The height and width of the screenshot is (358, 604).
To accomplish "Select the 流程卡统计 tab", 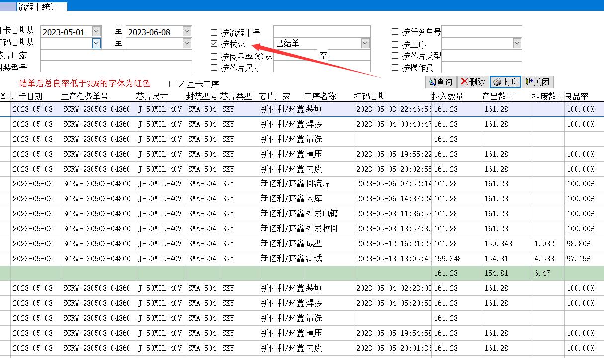I will click(37, 6).
